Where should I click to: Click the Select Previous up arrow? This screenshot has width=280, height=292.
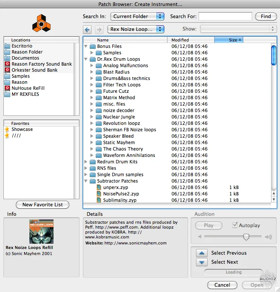[202, 253]
